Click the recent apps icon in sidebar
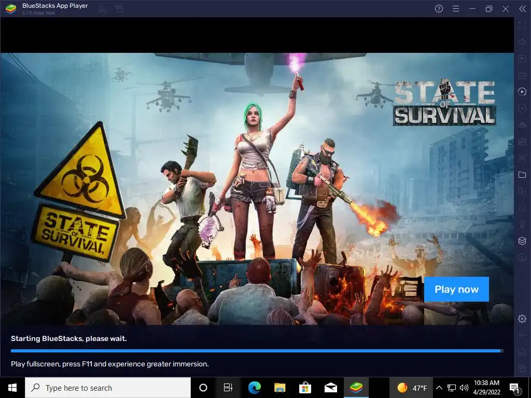Viewport: 531px width, 398px height. click(522, 368)
